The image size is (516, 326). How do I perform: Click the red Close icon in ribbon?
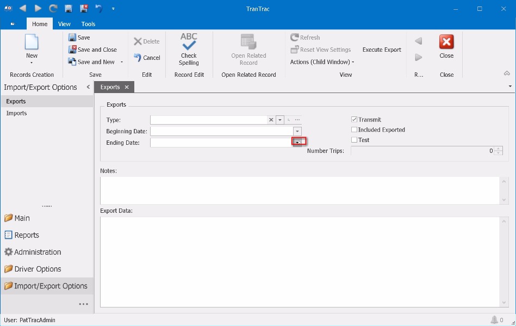click(446, 42)
